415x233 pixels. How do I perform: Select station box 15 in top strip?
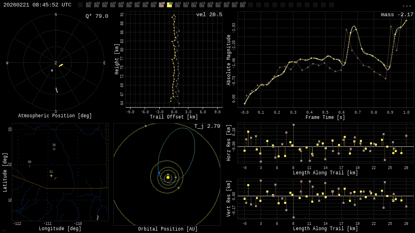pyautogui.click(x=202, y=5)
